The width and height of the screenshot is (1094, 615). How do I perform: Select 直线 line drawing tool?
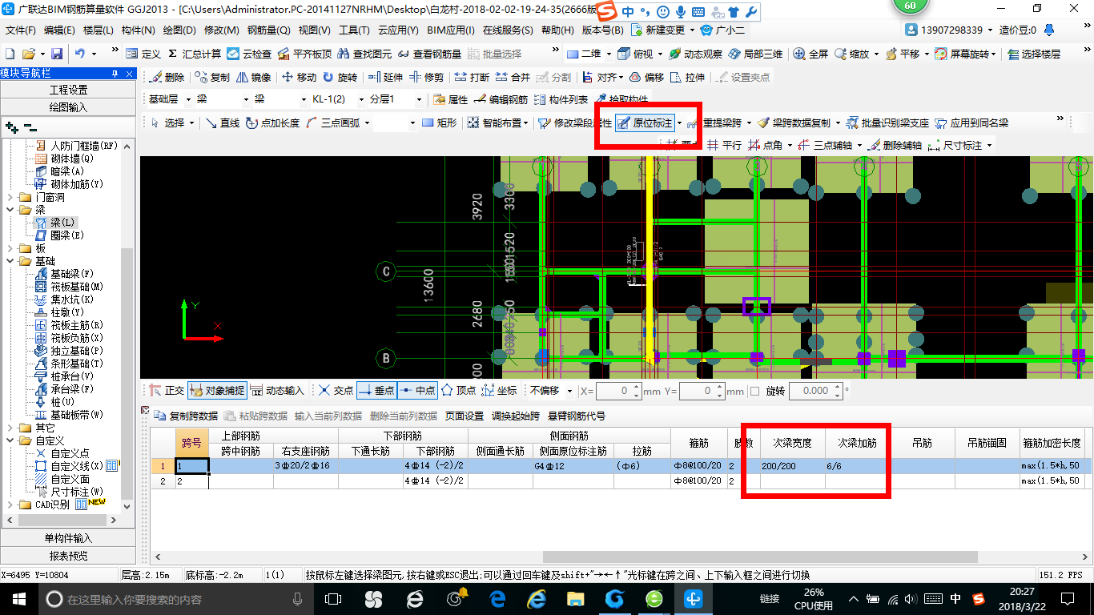[223, 123]
